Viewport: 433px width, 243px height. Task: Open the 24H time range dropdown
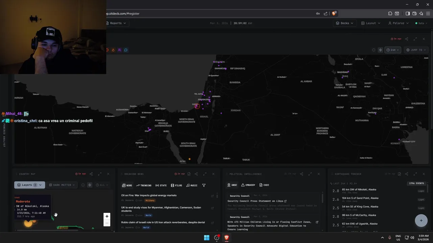point(393,50)
